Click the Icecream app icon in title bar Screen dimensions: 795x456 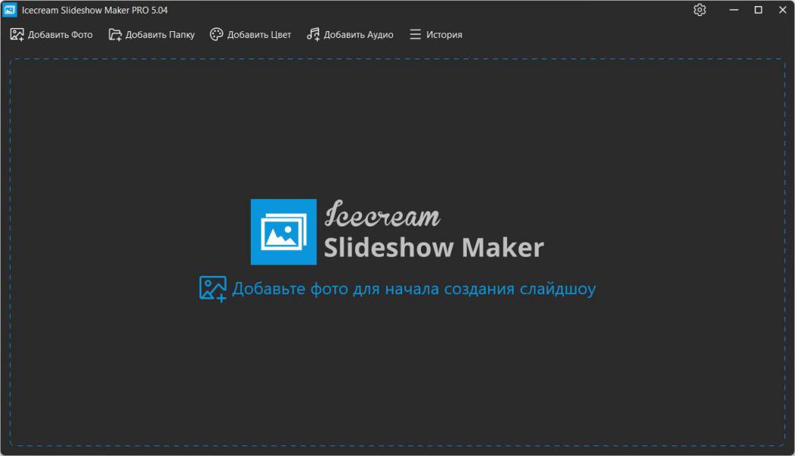(x=10, y=10)
